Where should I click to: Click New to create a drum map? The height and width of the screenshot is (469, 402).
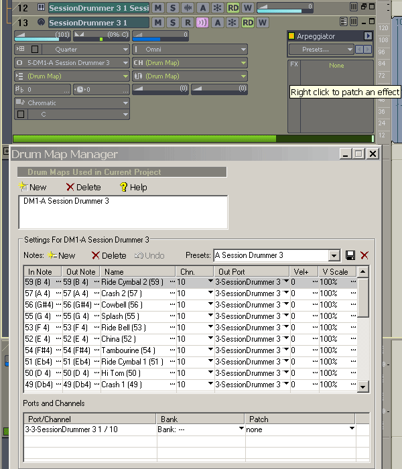pos(33,187)
